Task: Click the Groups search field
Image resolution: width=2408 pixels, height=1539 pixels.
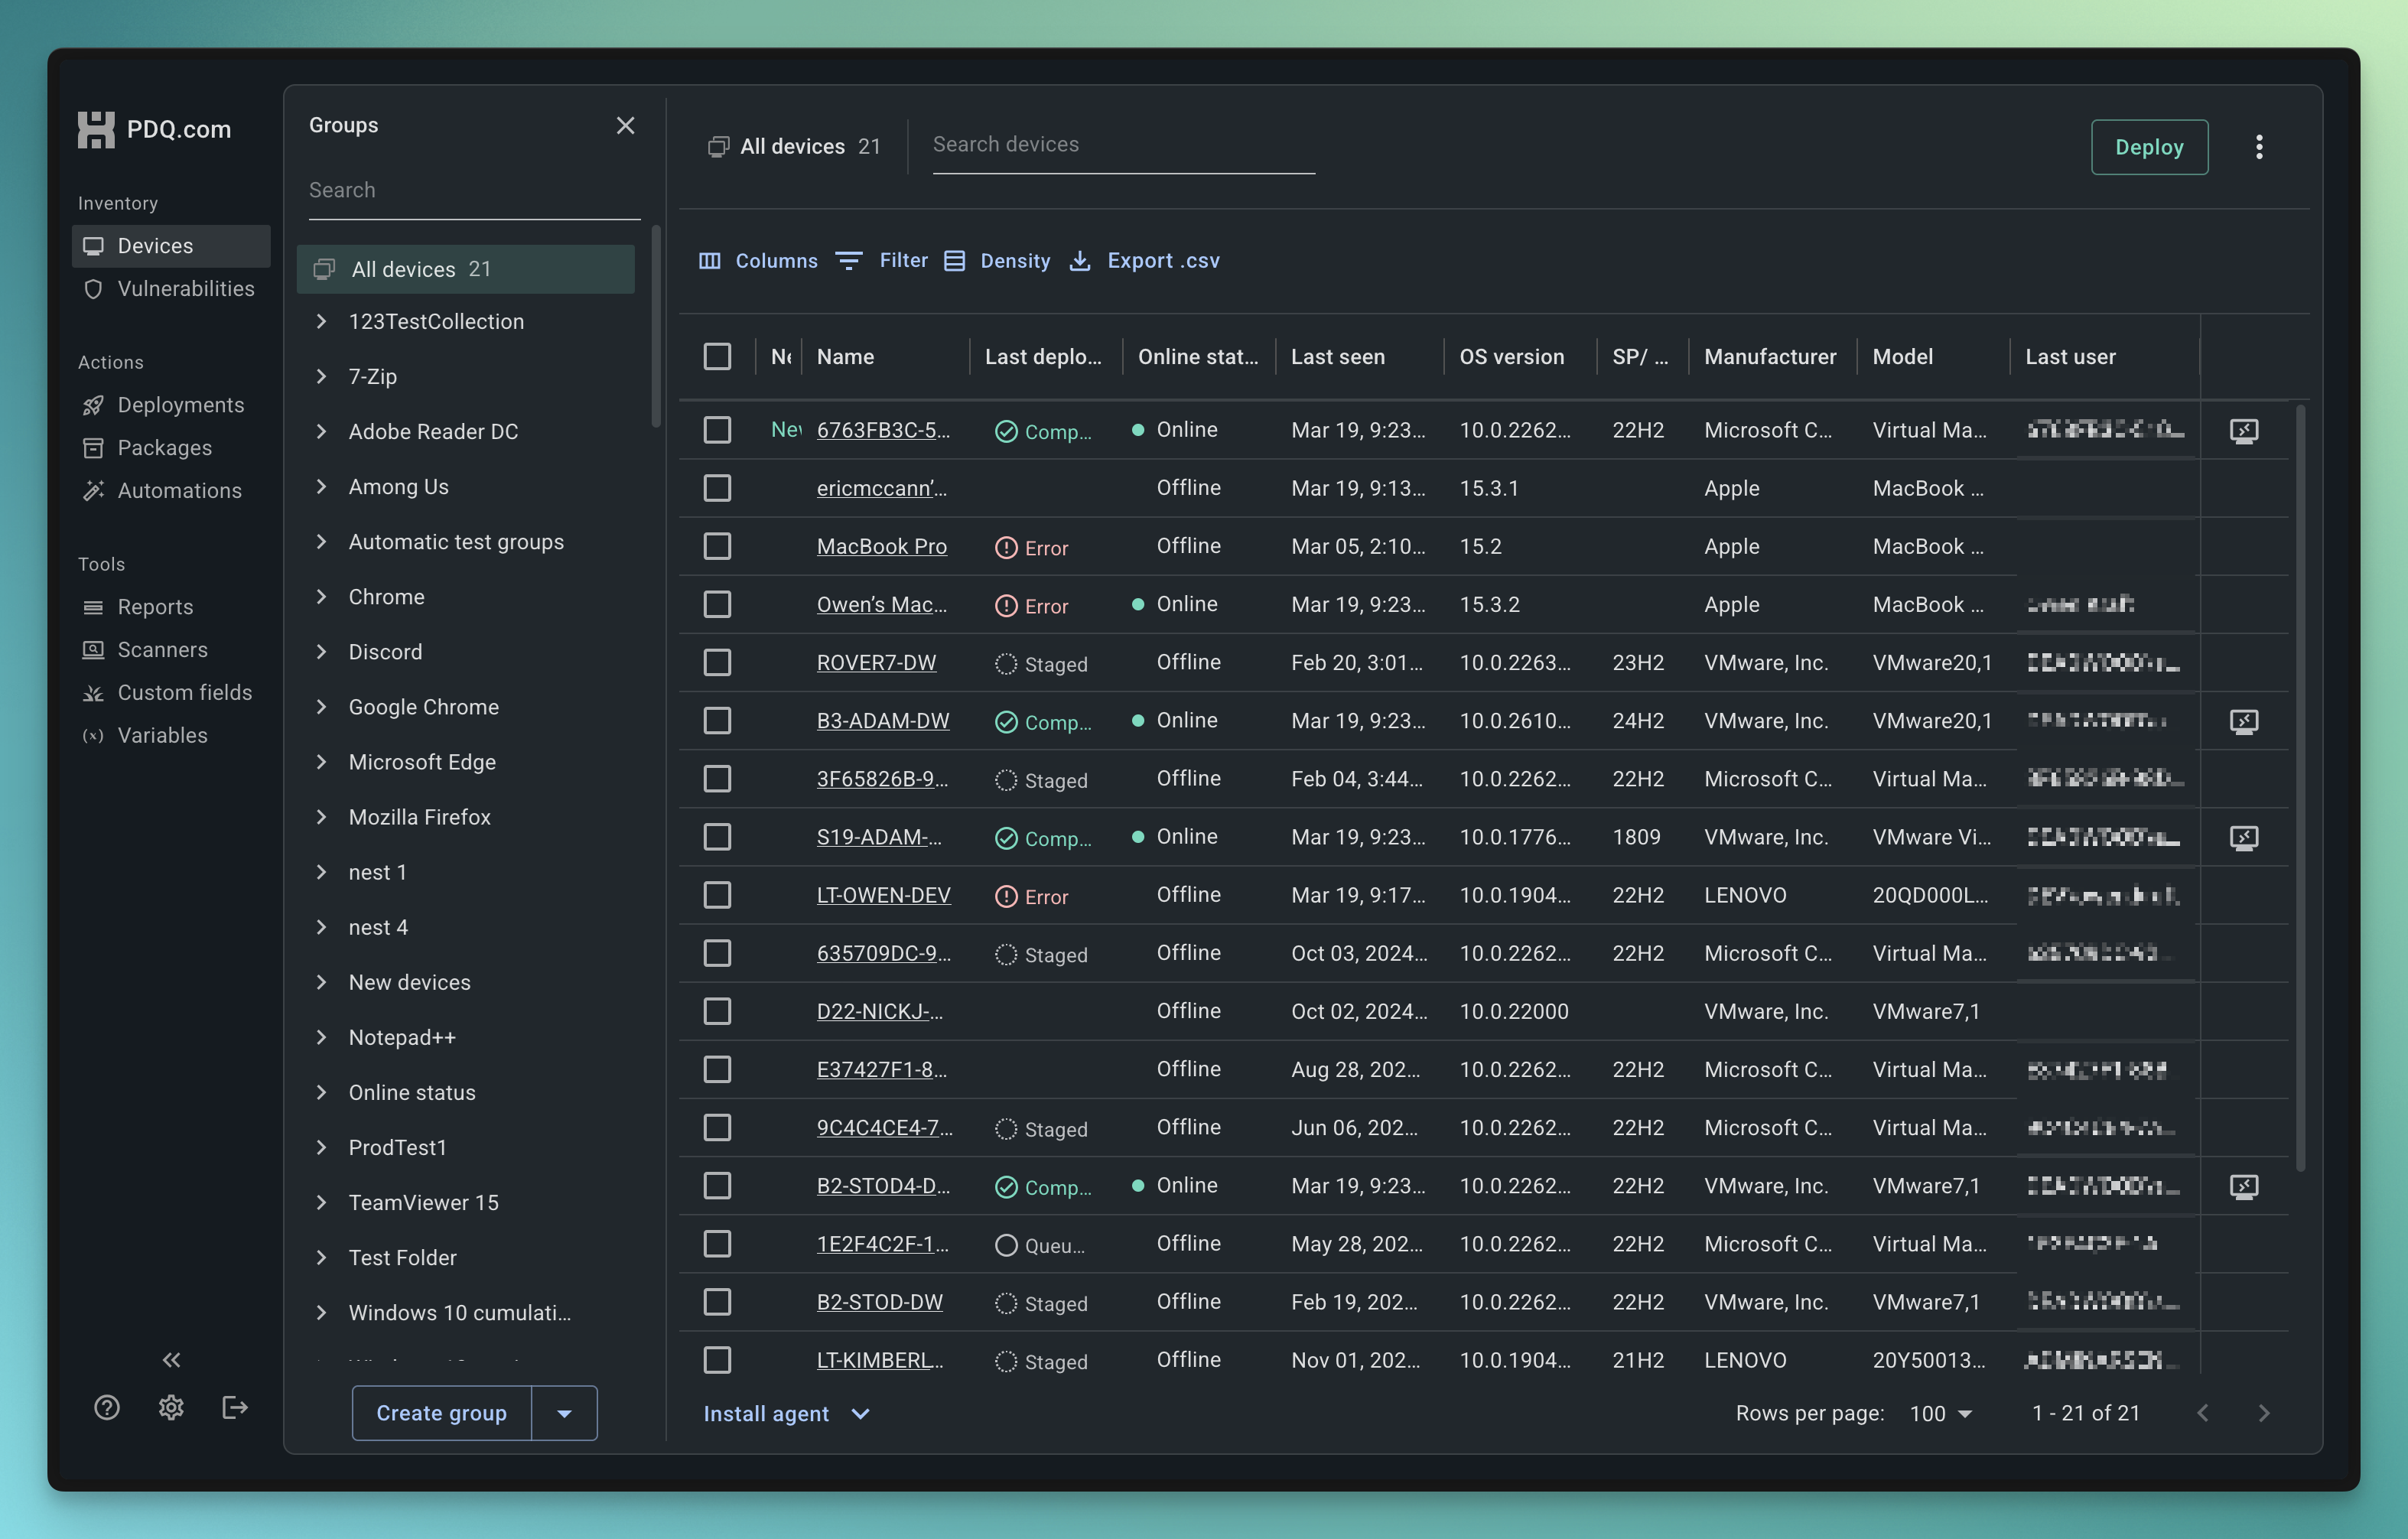Action: tap(474, 191)
